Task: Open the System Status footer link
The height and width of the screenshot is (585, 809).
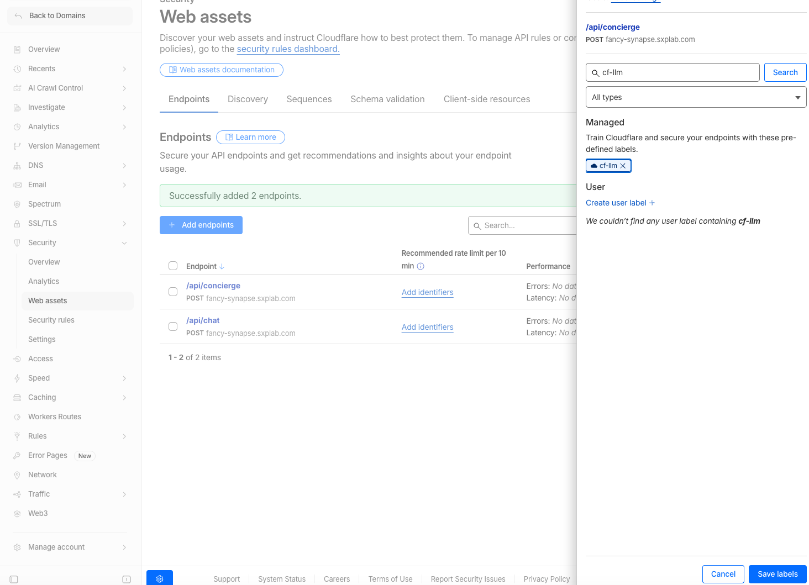Action: click(x=282, y=579)
